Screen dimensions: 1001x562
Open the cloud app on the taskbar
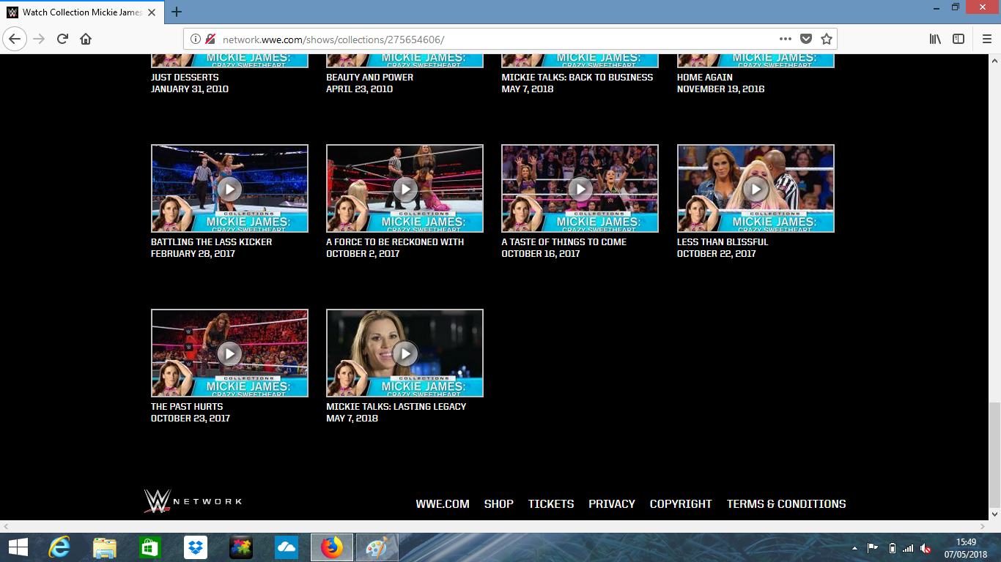pyautogui.click(x=287, y=547)
